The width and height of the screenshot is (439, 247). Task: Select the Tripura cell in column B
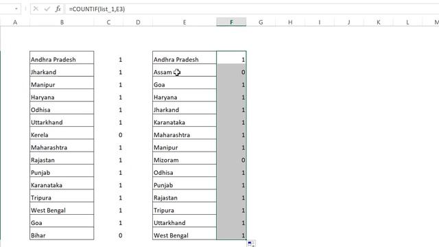click(x=62, y=196)
